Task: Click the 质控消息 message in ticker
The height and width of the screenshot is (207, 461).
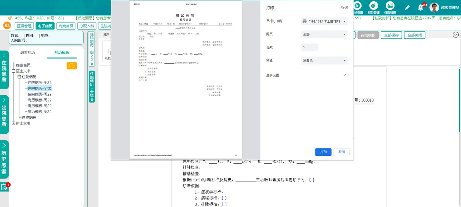Action: coord(94,18)
